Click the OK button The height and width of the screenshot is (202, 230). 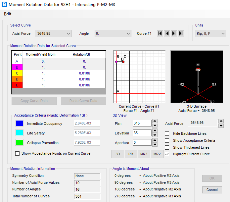[x=212, y=178]
